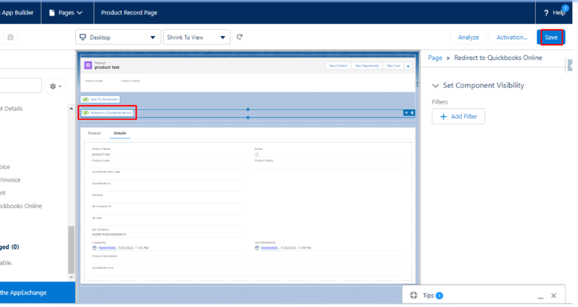Click the Last Modified By user avatar
Image resolution: width=578 pixels, height=307 pixels.
257,248
